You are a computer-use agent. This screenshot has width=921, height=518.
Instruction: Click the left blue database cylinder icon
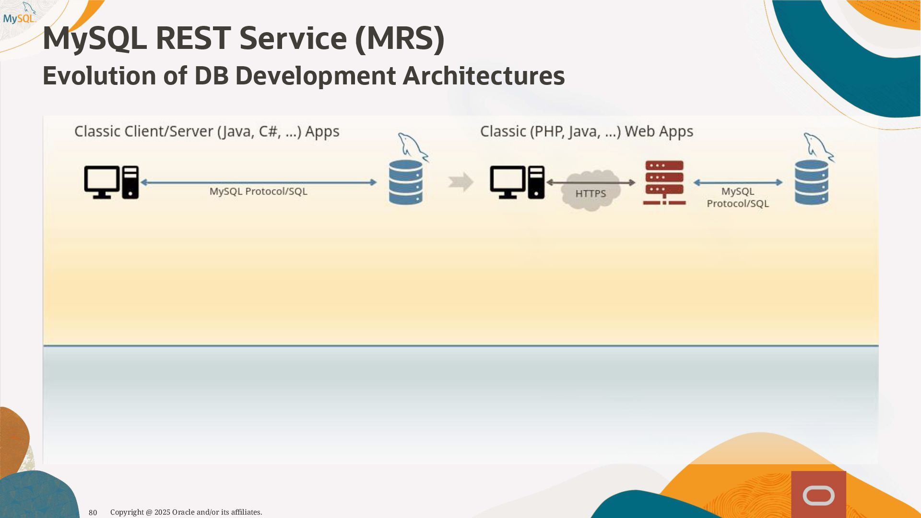pyautogui.click(x=406, y=183)
